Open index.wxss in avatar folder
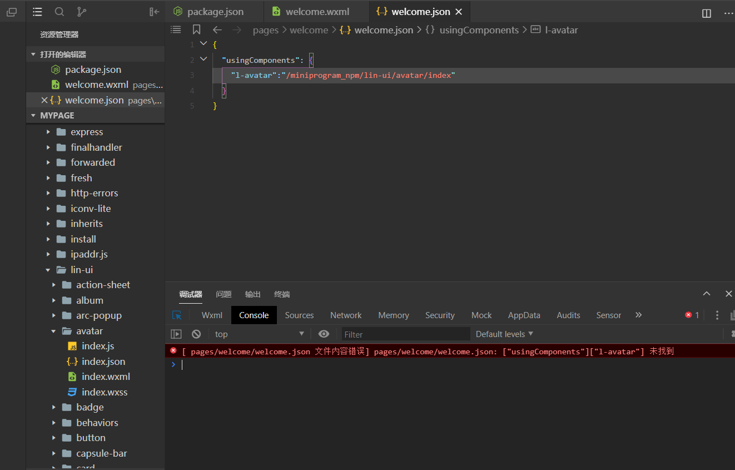This screenshot has height=470, width=735. pyautogui.click(x=105, y=392)
